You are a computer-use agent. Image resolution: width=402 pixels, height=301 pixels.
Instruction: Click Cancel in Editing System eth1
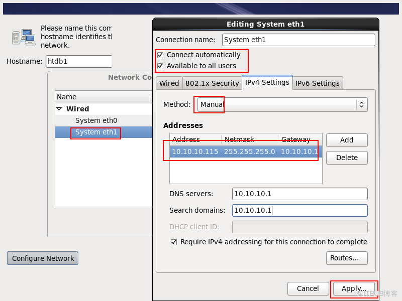coord(308,289)
